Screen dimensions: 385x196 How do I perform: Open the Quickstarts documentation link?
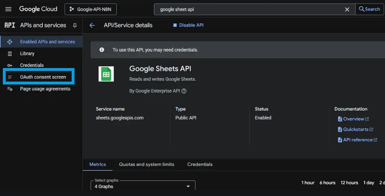coord(355,129)
